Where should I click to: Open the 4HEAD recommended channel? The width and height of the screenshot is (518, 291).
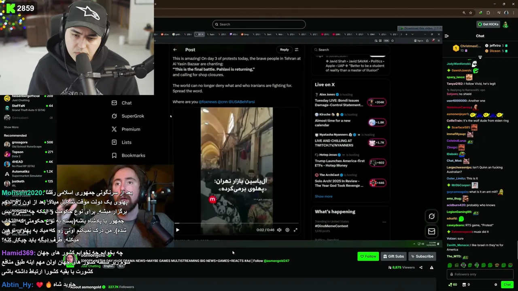(x=28, y=163)
